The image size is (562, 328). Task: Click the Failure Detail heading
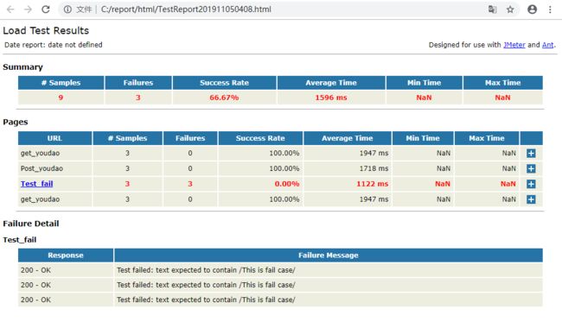tap(31, 224)
